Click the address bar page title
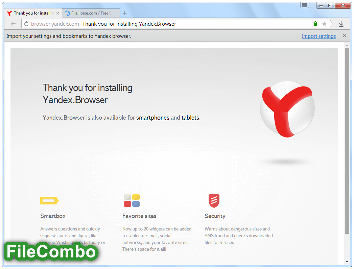 (x=129, y=24)
